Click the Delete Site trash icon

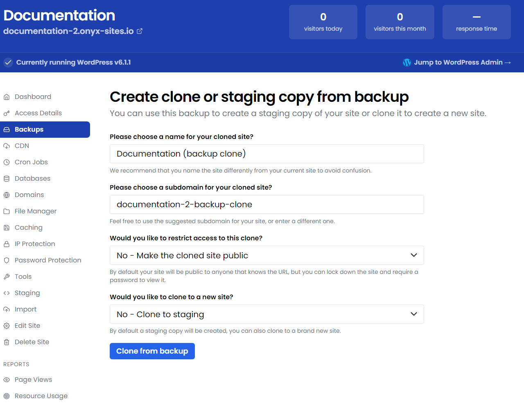7,342
